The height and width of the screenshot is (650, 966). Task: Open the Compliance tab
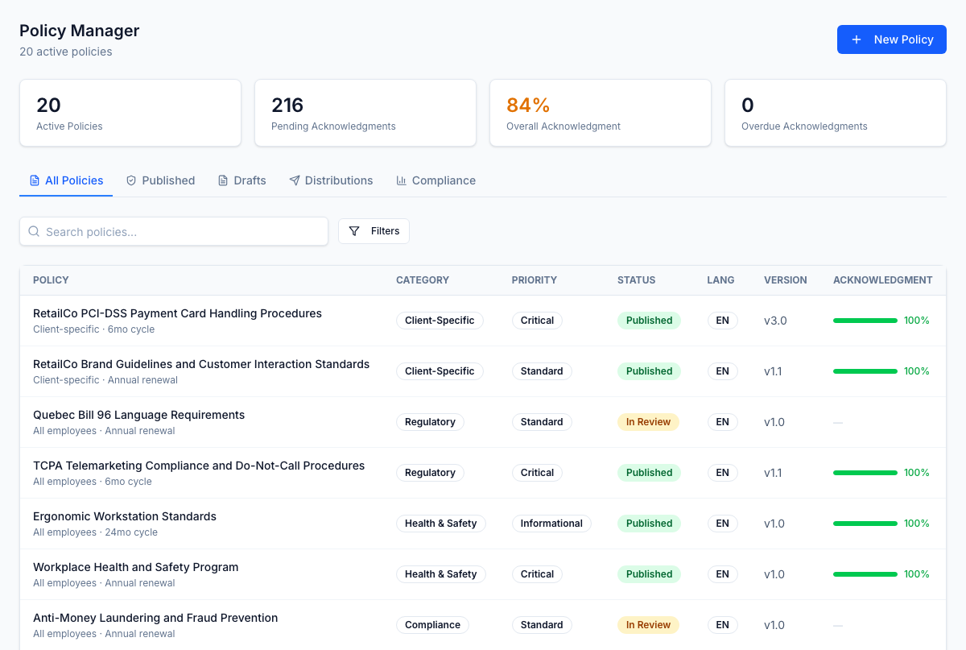[436, 180]
